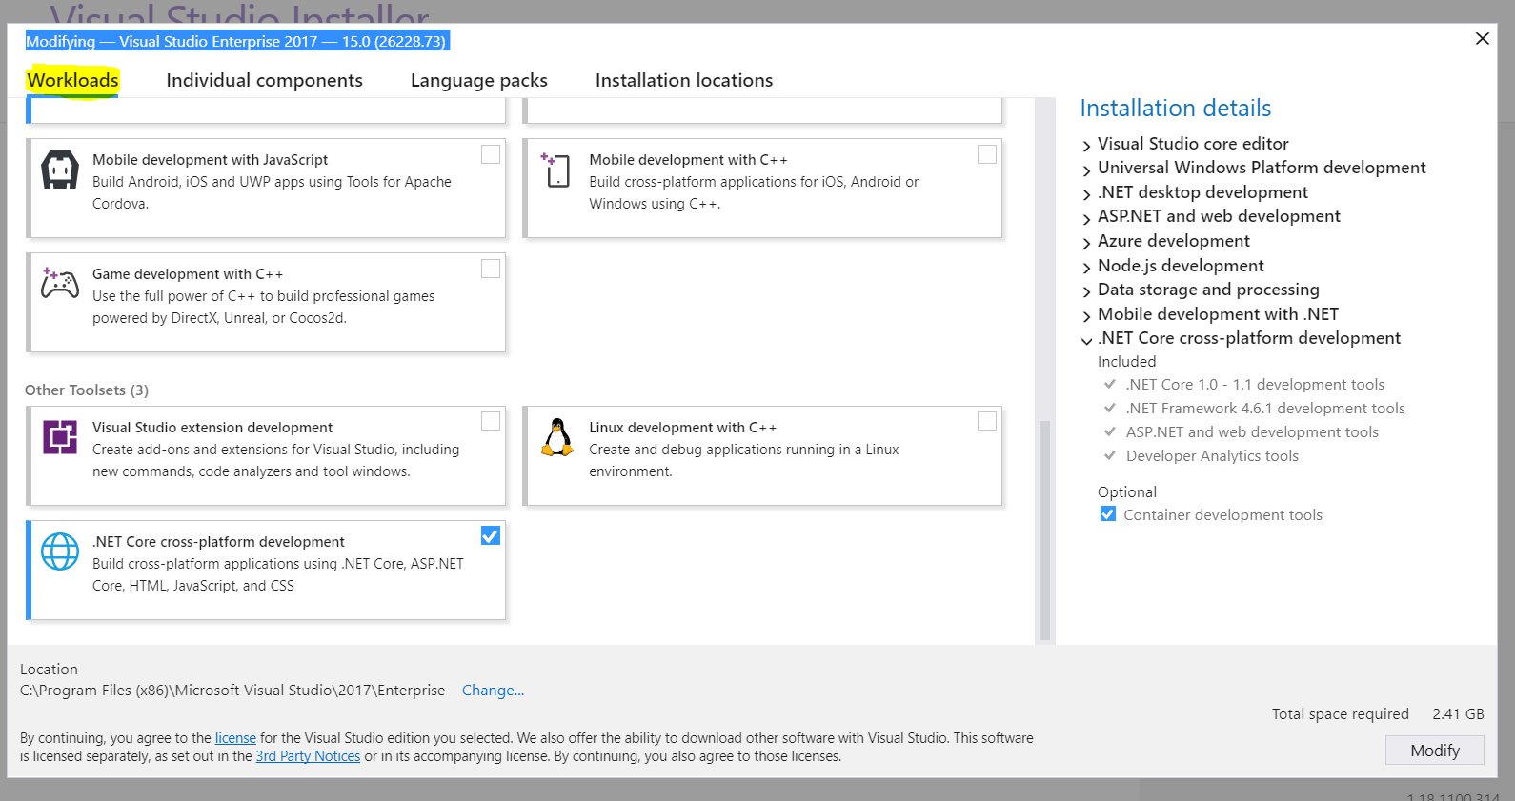Expand ASP.NET and web development details
Viewport: 1515px width, 801px height.
[1086, 218]
